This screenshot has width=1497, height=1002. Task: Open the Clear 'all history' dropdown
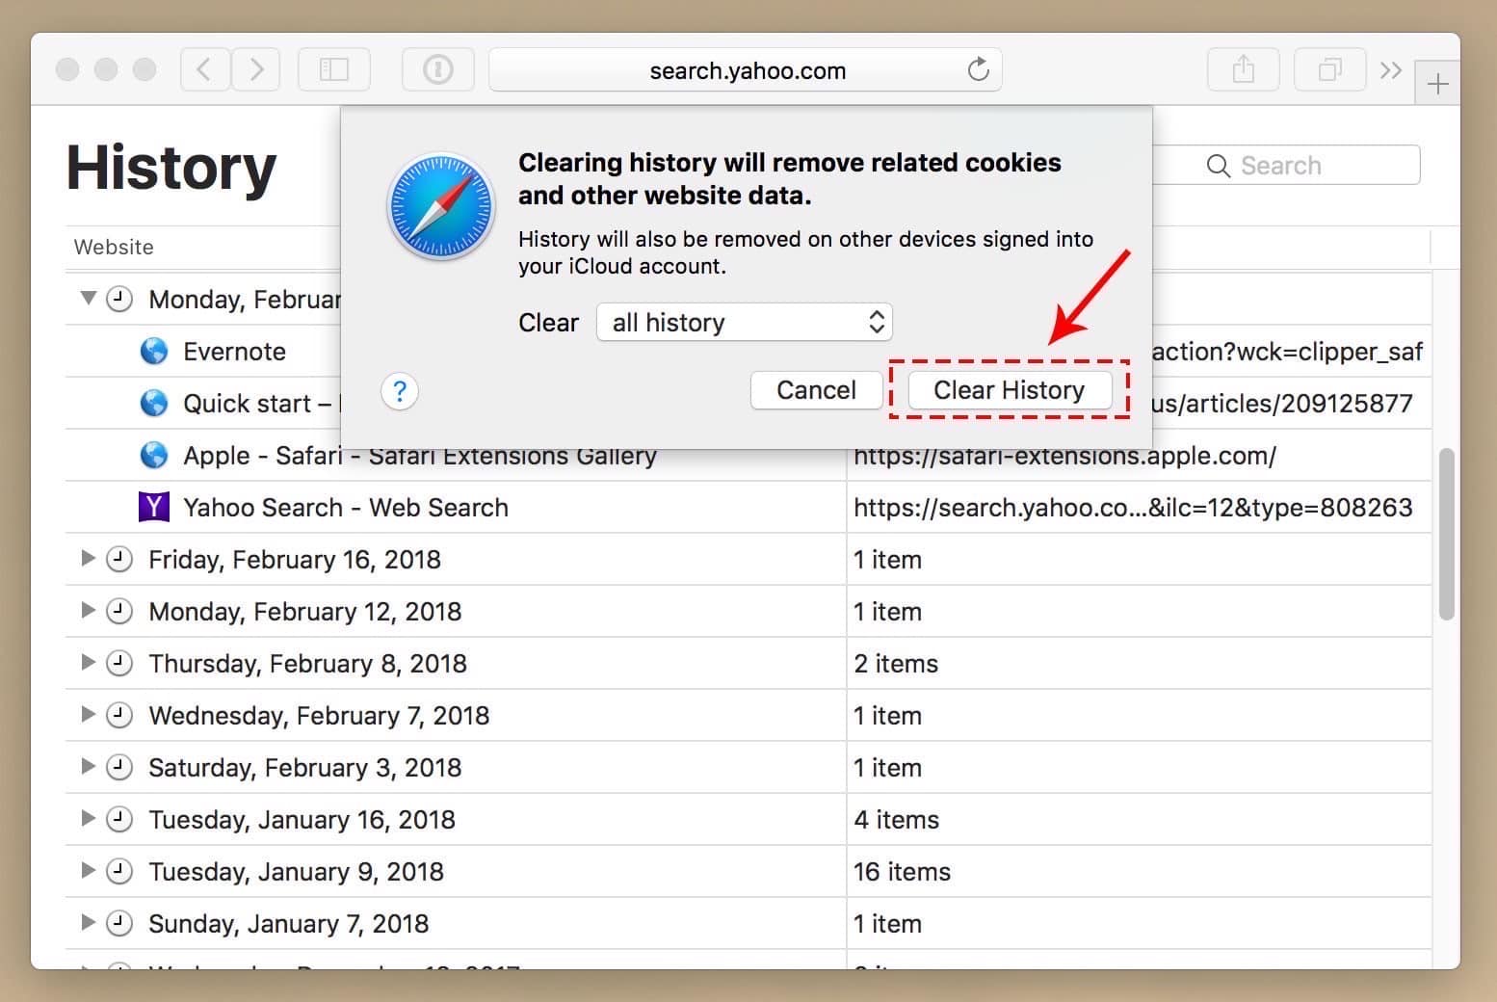pos(745,322)
